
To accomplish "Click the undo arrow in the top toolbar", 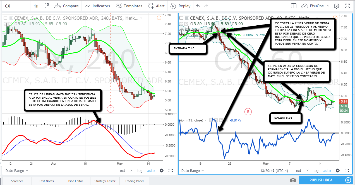I will (x=198, y=6).
